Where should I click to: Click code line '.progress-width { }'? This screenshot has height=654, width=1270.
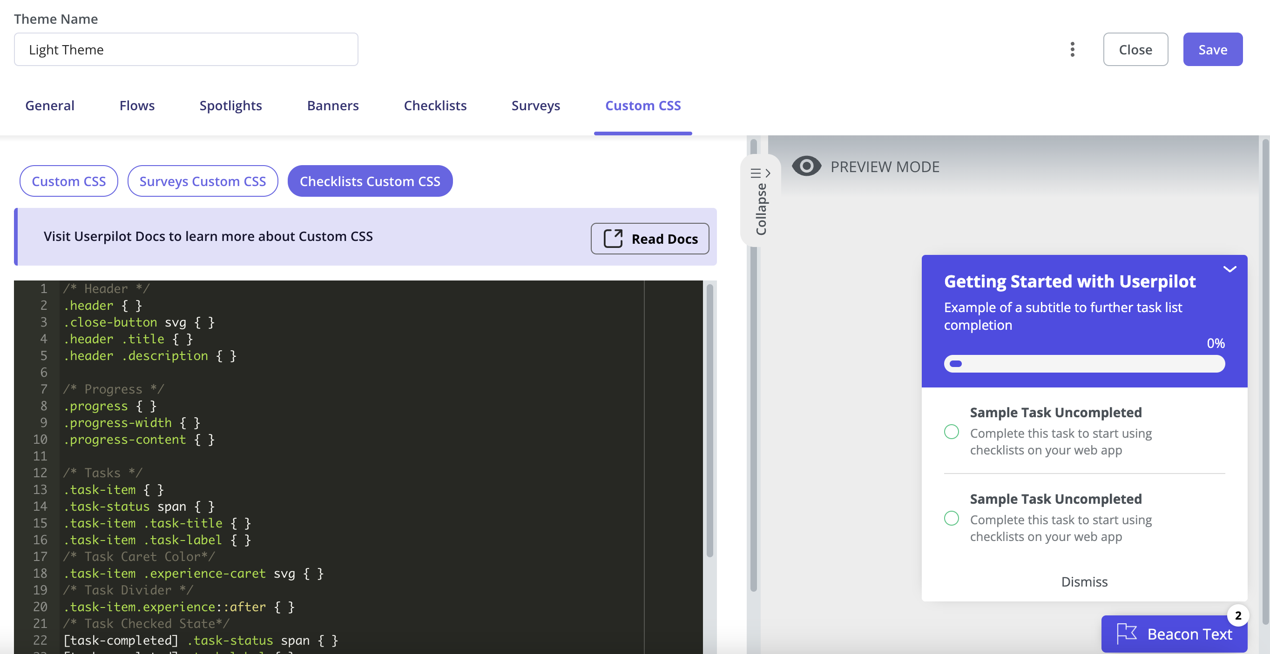click(132, 422)
